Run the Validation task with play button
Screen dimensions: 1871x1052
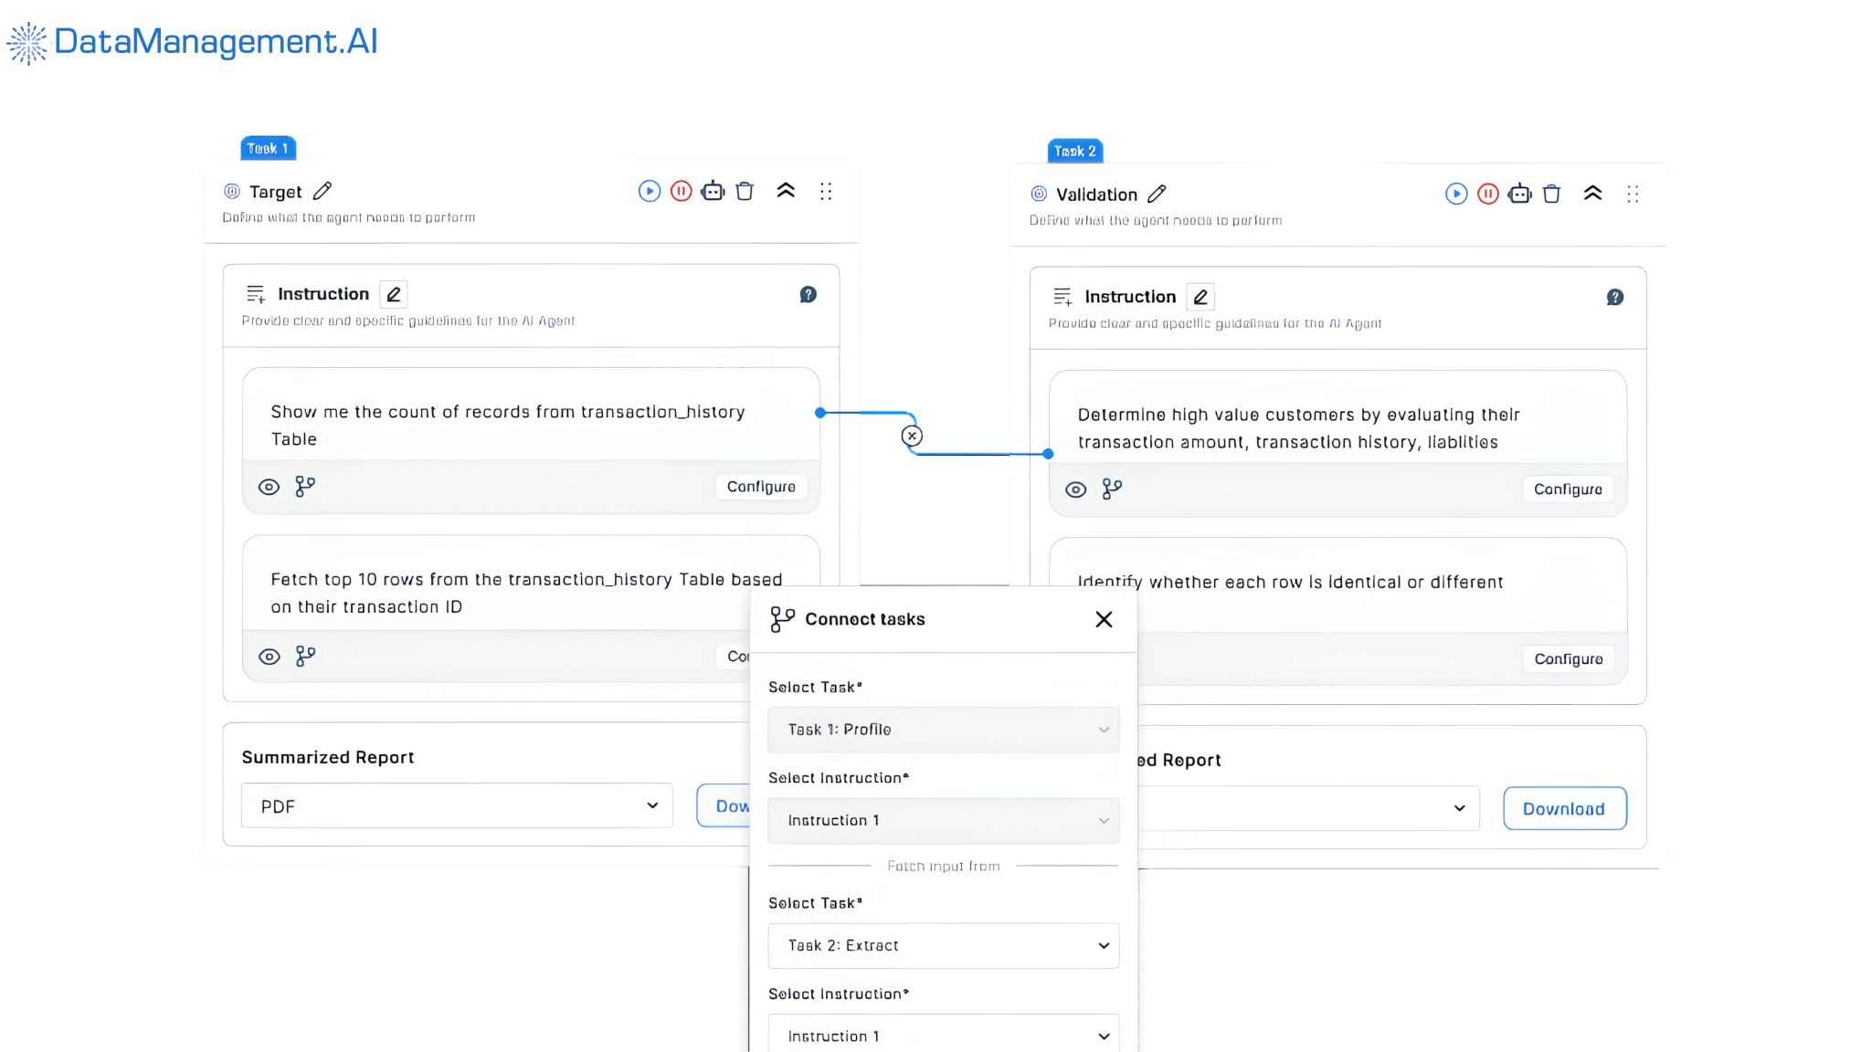[x=1456, y=194]
